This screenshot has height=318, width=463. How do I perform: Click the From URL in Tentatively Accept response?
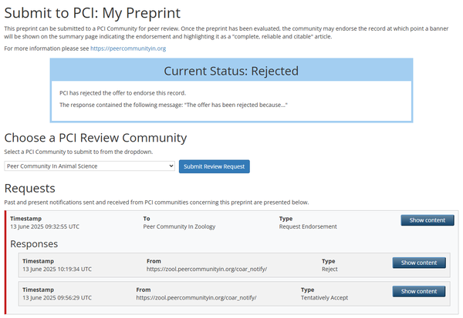pos(196,297)
